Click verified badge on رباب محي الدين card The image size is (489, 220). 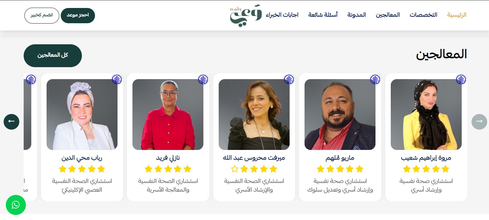(x=117, y=80)
